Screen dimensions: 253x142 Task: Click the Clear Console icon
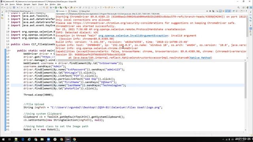pos(217,11)
